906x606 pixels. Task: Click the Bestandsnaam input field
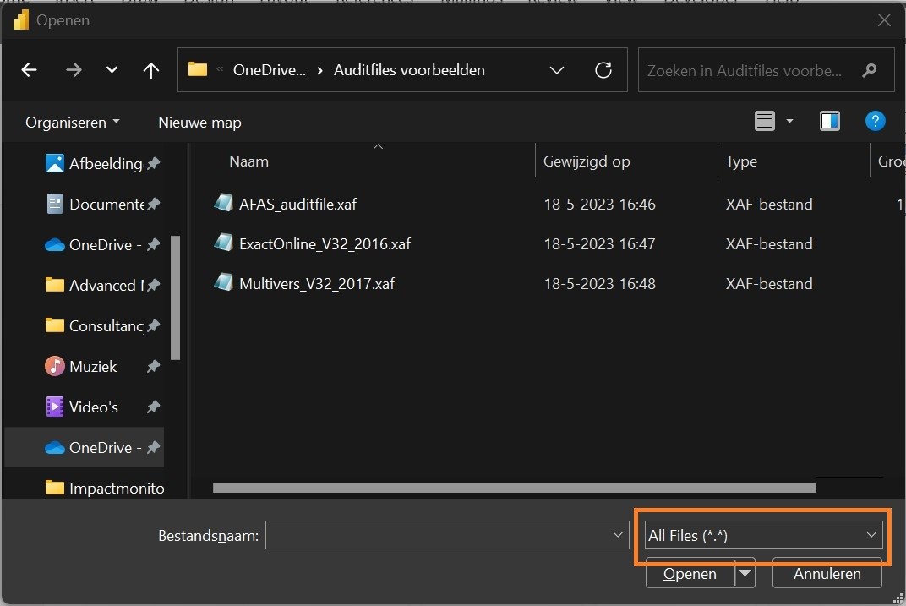pyautogui.click(x=439, y=535)
